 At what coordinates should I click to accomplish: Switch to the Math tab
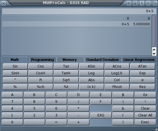pos(15,60)
